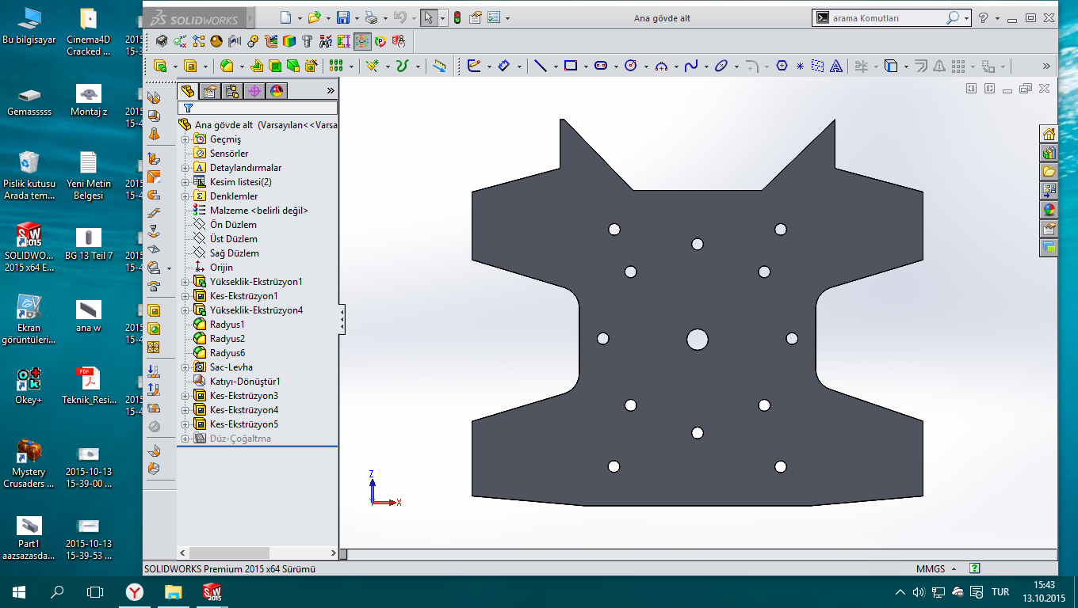Viewport: 1078px width, 608px height.
Task: Open the Appearances color ball task pane
Action: tap(1049, 210)
